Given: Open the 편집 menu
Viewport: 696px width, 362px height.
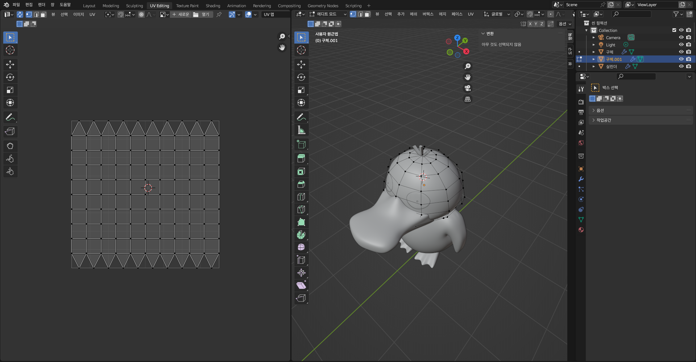Looking at the screenshot, I should click(29, 5).
